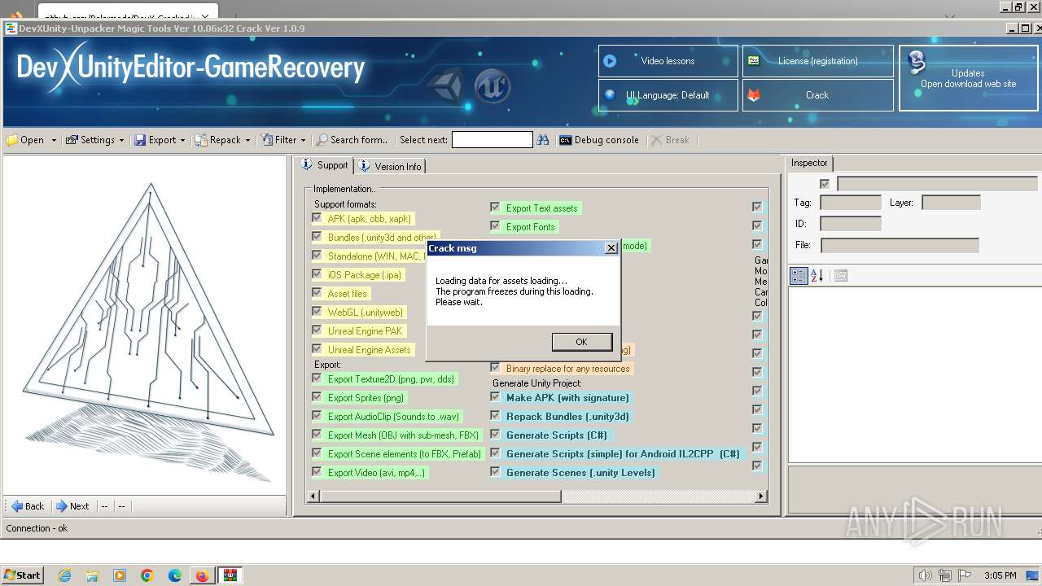Image resolution: width=1042 pixels, height=586 pixels.
Task: Open the Windows Start menu
Action: (22, 575)
